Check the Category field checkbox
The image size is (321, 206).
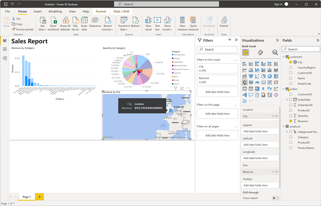[291, 137]
